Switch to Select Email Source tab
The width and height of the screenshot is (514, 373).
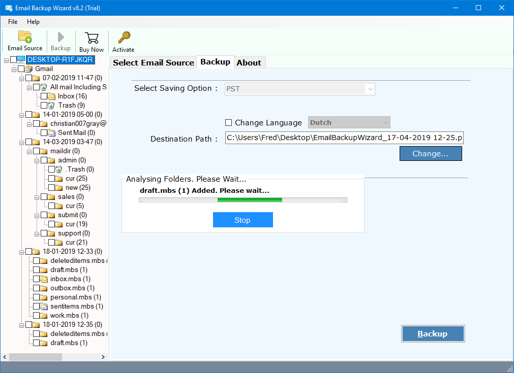(x=154, y=62)
